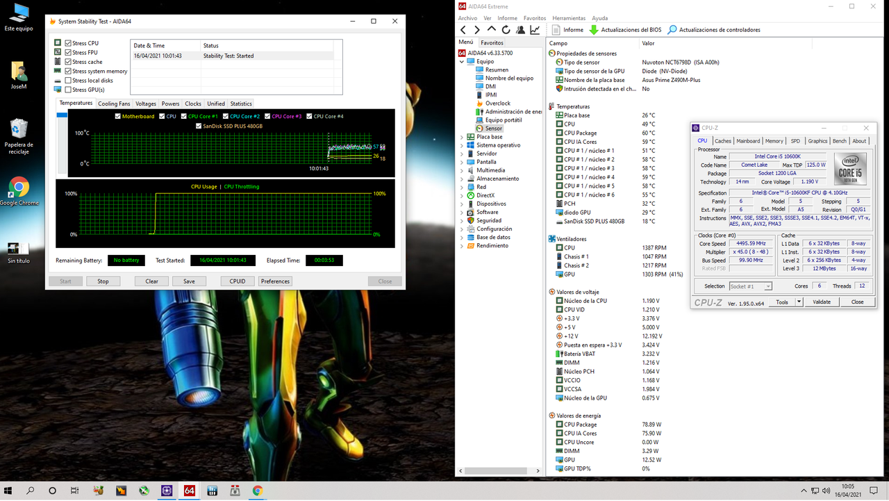
Task: Expand Almacenamiento tree node
Action: (x=462, y=179)
